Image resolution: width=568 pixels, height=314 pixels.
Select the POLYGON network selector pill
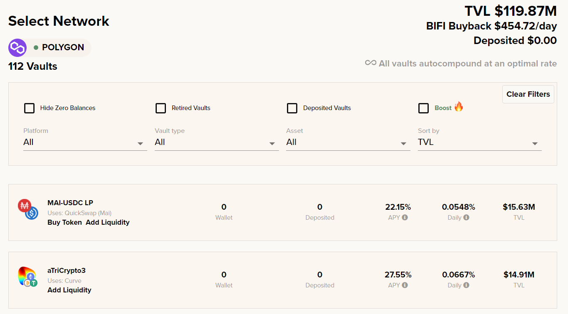click(62, 47)
